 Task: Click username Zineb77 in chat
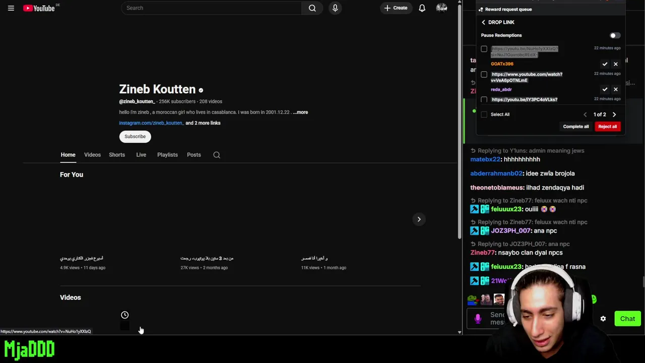(x=483, y=253)
